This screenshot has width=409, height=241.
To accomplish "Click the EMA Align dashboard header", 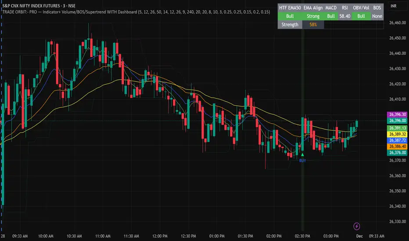I will click(313, 8).
